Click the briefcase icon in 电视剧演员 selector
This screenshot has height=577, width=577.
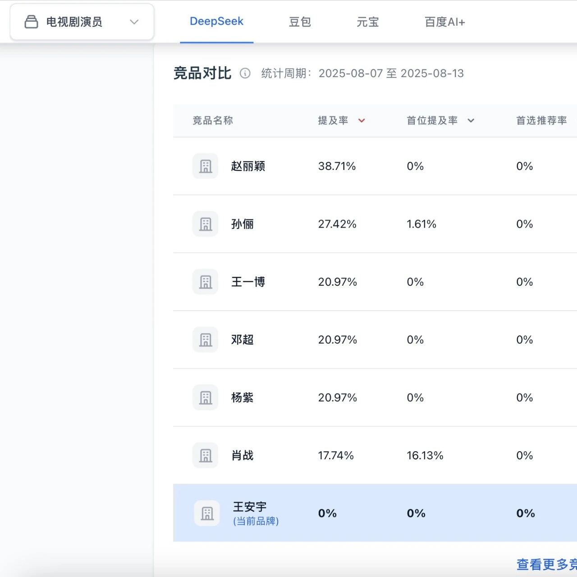click(31, 22)
